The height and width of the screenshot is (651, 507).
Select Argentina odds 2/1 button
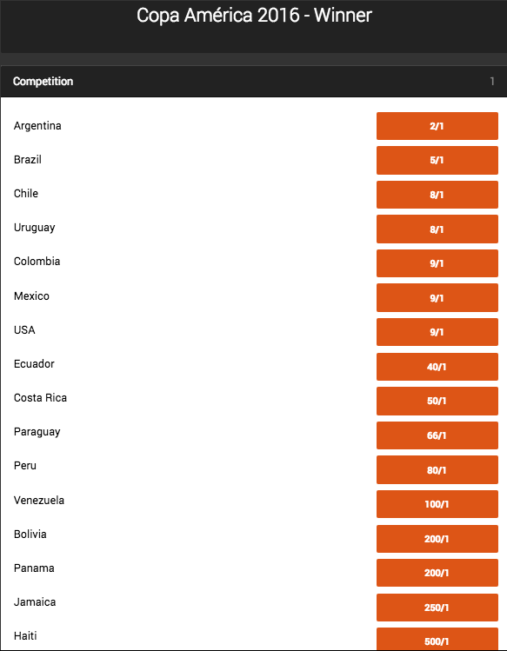[437, 126]
